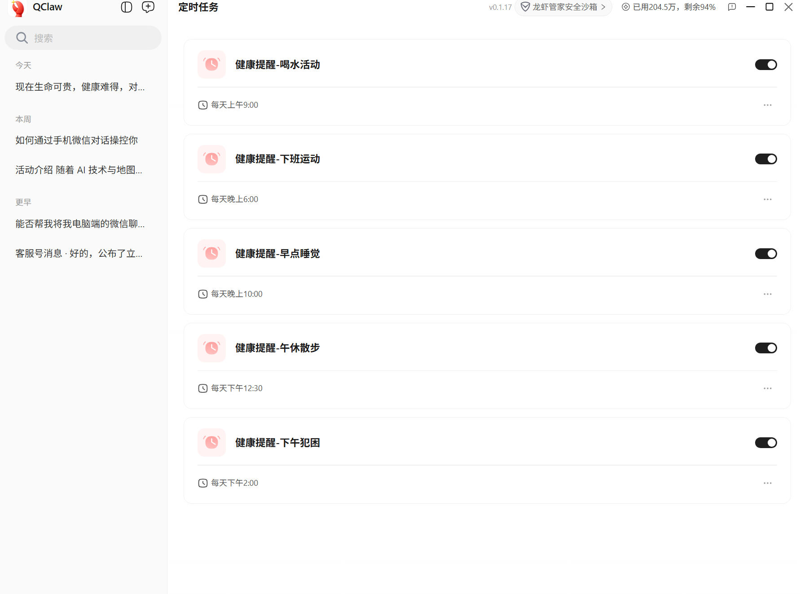
Task: Click clock icon next to 每天晚上6:00
Action: [x=203, y=199]
